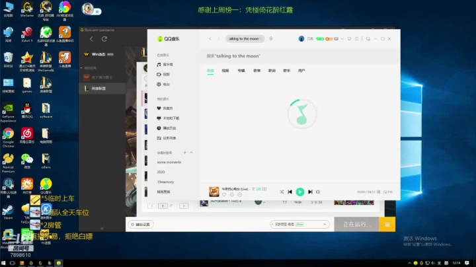The image size is (476, 267).
Task: Select the Artists search results tab
Action: [286, 71]
